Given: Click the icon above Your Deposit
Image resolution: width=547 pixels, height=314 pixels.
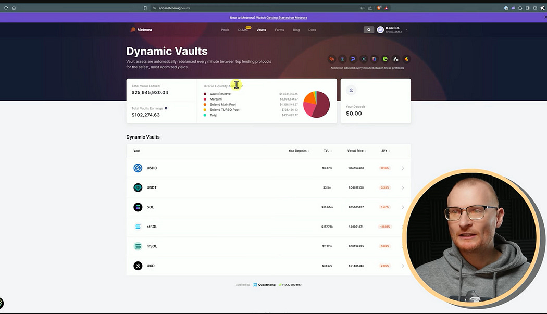Looking at the screenshot, I should pos(351,90).
